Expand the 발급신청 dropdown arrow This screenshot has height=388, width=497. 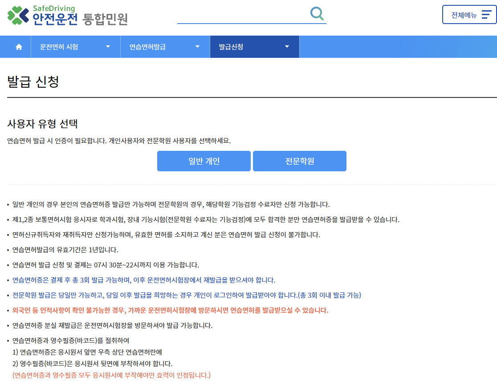(287, 47)
